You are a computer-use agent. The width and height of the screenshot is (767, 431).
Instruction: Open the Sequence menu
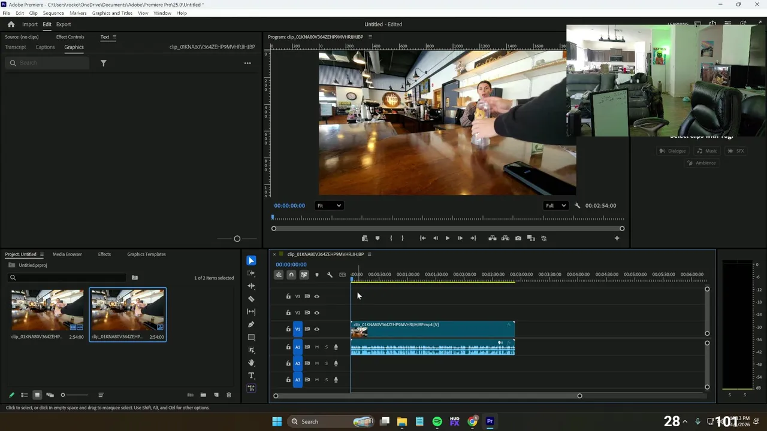coord(53,13)
